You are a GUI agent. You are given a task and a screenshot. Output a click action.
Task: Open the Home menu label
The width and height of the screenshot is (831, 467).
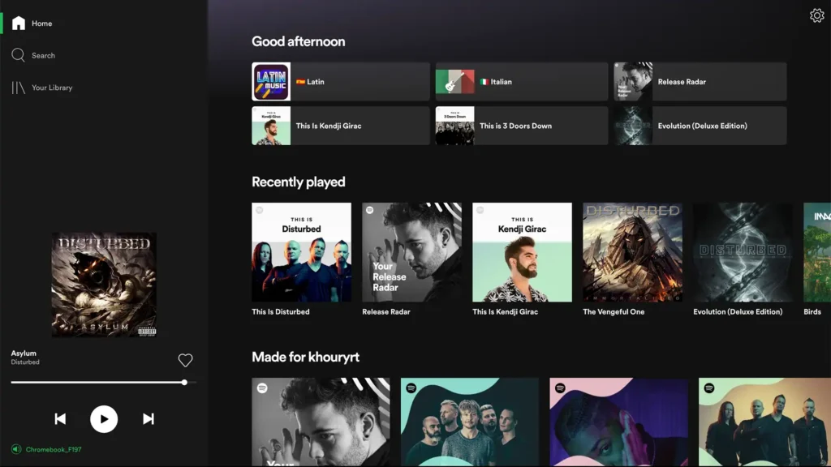pyautogui.click(x=42, y=24)
